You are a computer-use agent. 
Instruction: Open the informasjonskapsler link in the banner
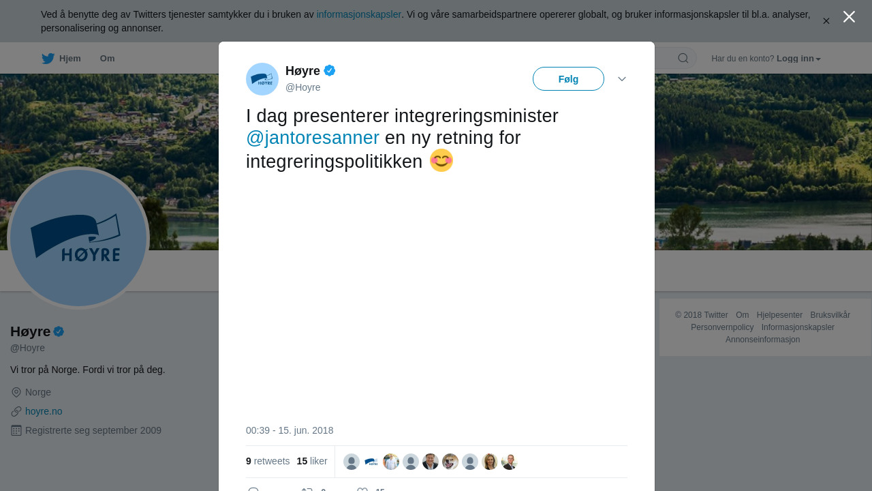(x=359, y=14)
